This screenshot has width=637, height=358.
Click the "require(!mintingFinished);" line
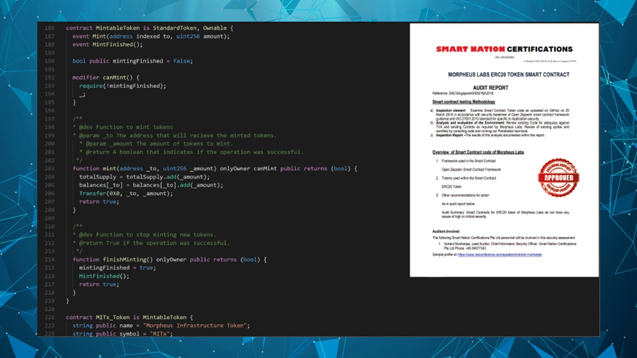(x=122, y=86)
